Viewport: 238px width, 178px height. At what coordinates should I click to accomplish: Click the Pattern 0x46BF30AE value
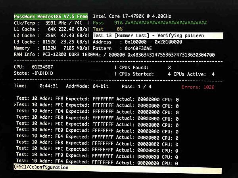[122, 48]
